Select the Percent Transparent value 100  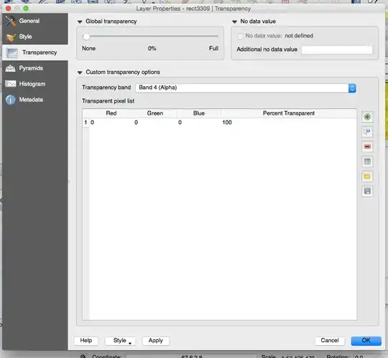coord(289,122)
